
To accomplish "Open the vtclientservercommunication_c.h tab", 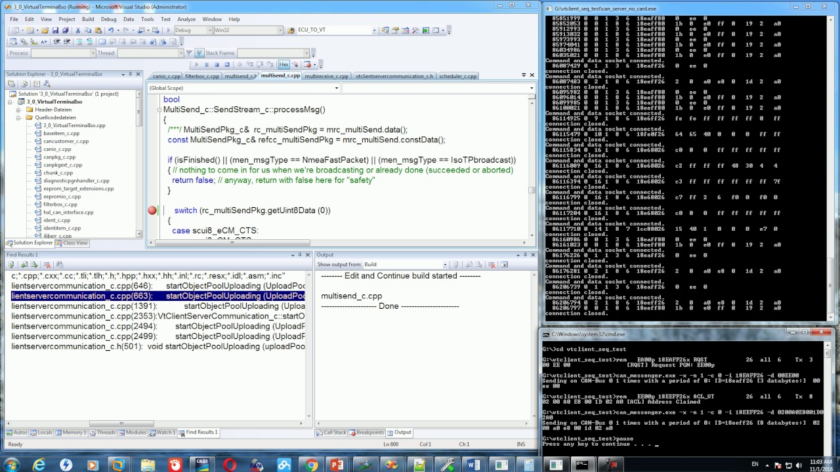I will [x=394, y=76].
